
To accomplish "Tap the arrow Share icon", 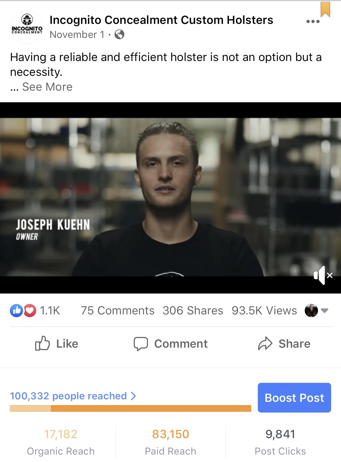I will tap(265, 343).
